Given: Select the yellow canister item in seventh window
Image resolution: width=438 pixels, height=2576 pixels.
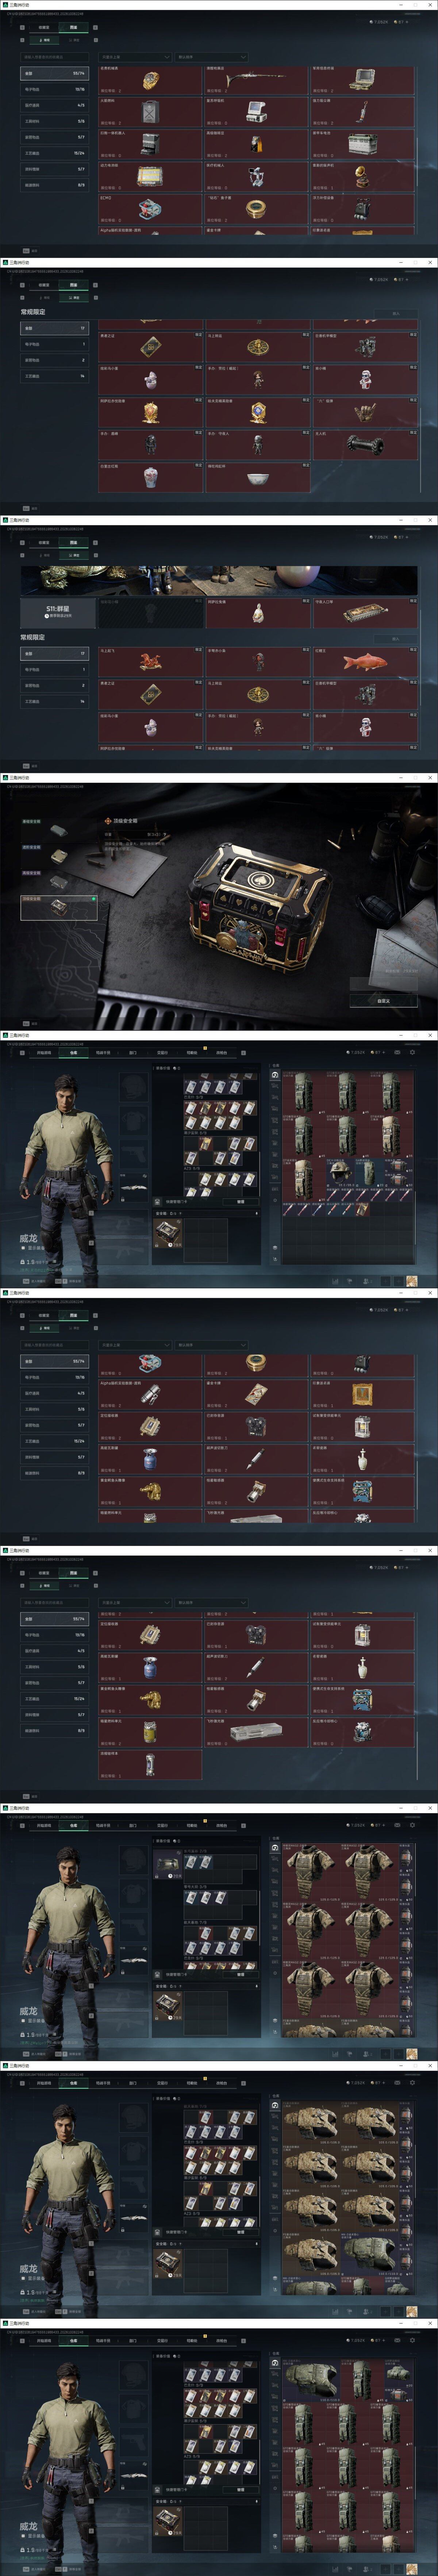Looking at the screenshot, I should coord(150,1732).
